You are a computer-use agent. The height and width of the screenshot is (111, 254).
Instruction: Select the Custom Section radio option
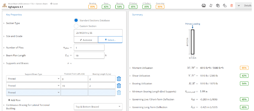pos(76,26)
